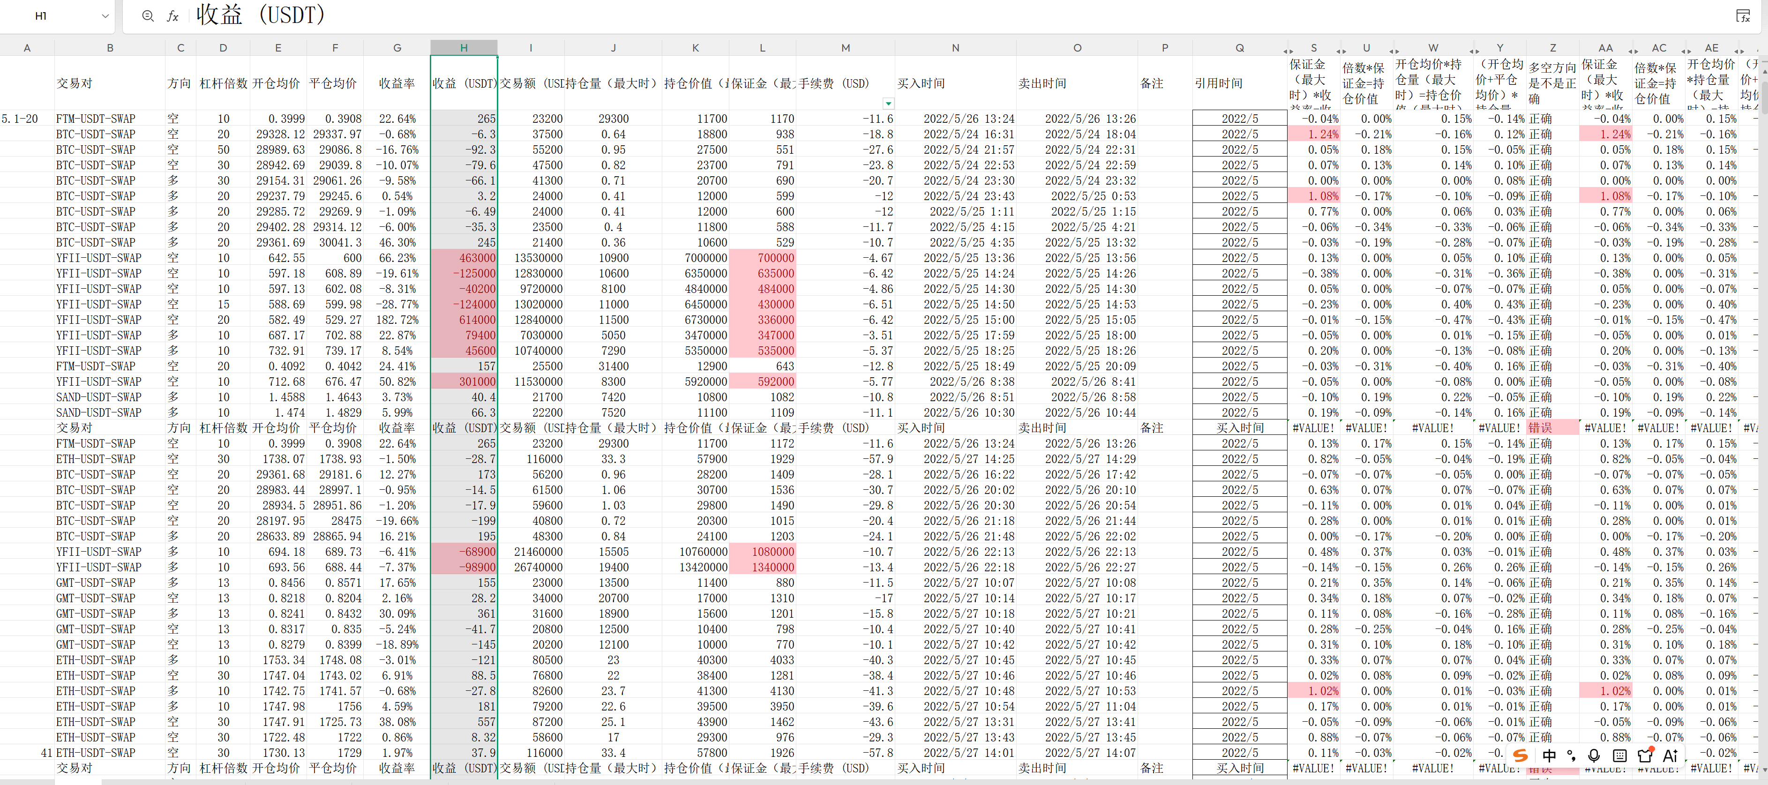Toggle Chinese input mode 中 button
Screen dimensions: 1768x785
(1549, 755)
